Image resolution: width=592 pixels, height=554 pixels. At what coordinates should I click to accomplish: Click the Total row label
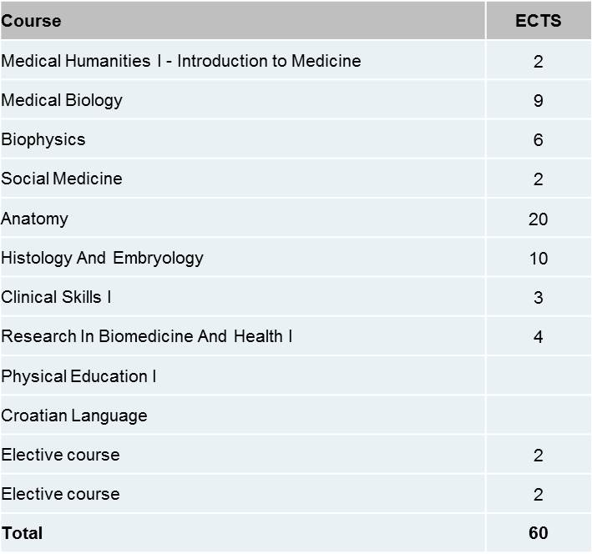pos(22,533)
